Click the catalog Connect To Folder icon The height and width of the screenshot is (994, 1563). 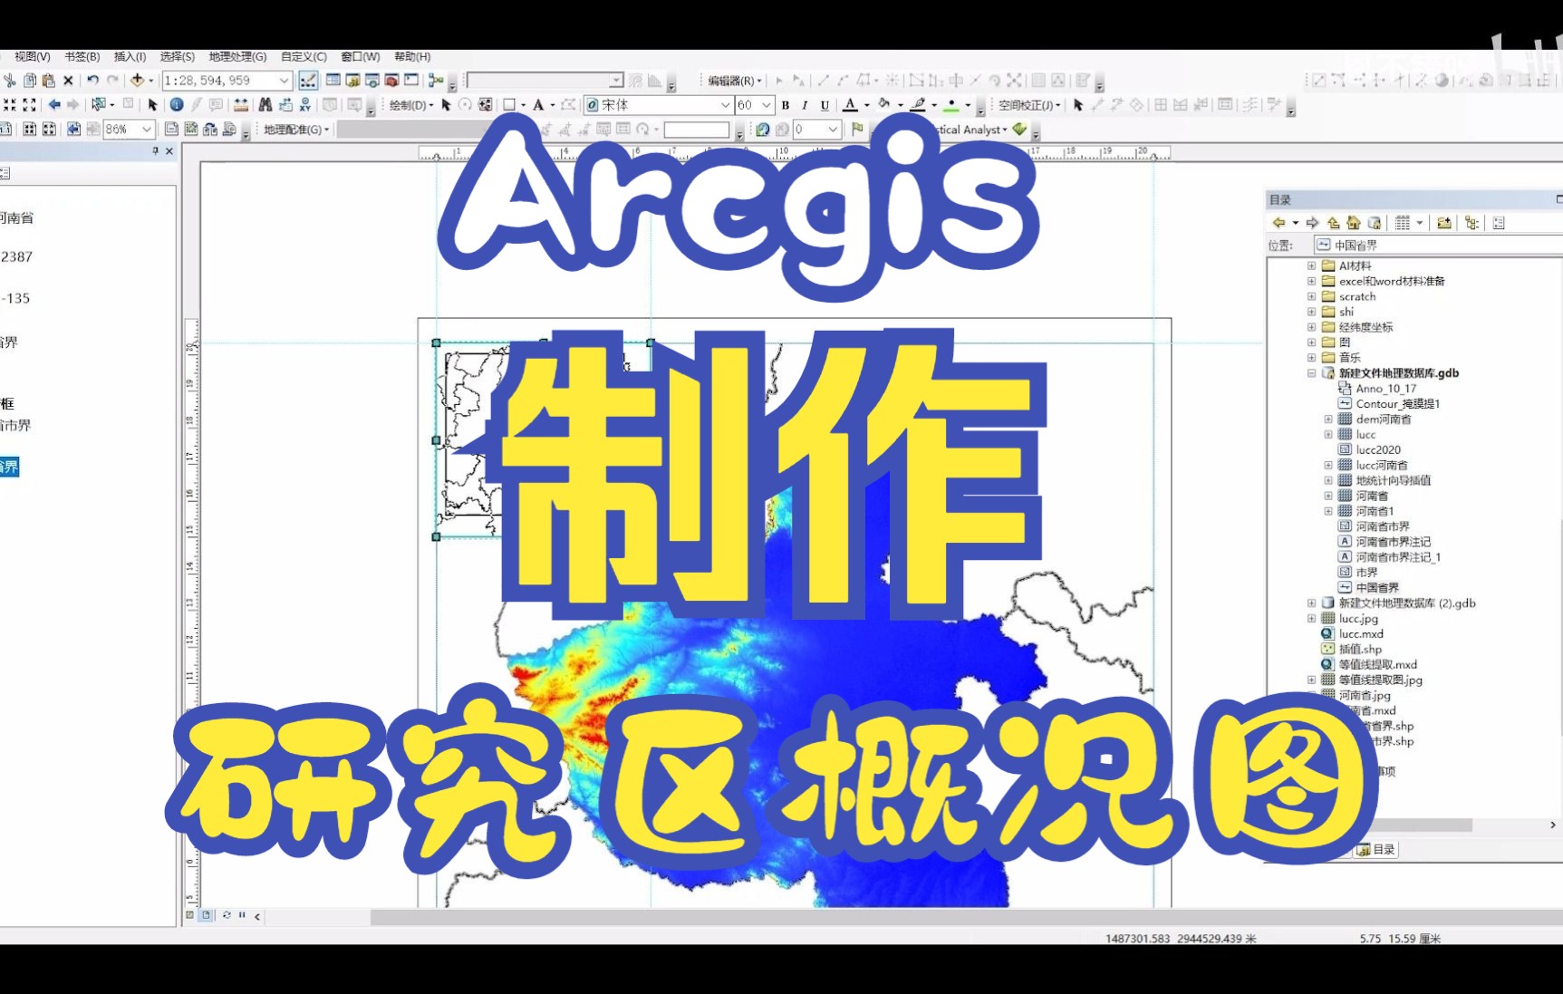point(1444,223)
